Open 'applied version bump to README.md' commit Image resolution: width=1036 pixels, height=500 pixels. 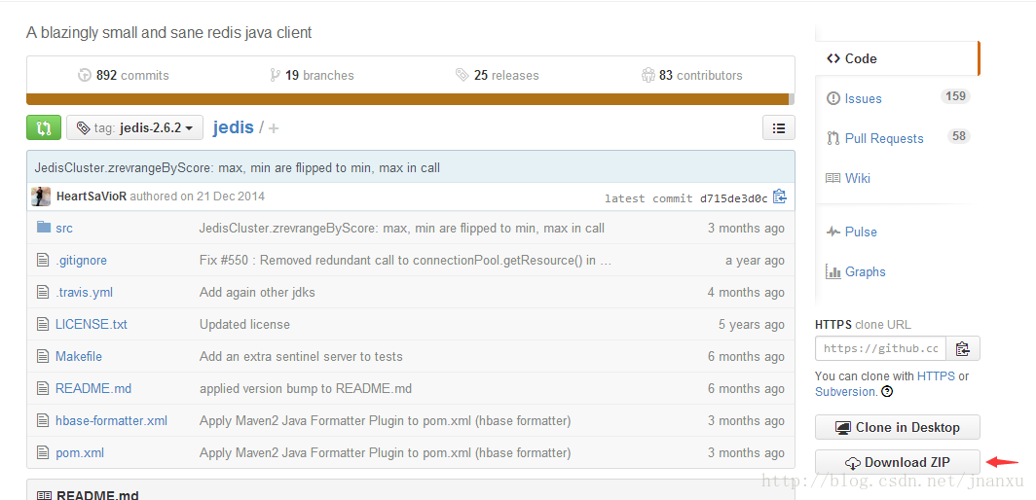tap(306, 388)
